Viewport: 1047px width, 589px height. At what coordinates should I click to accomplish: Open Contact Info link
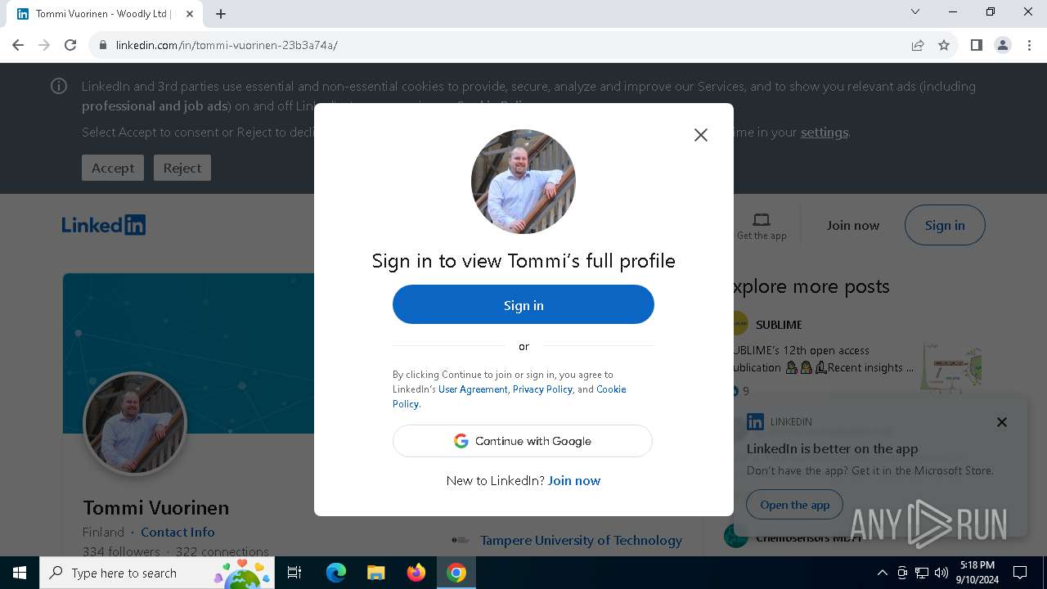pyautogui.click(x=177, y=532)
